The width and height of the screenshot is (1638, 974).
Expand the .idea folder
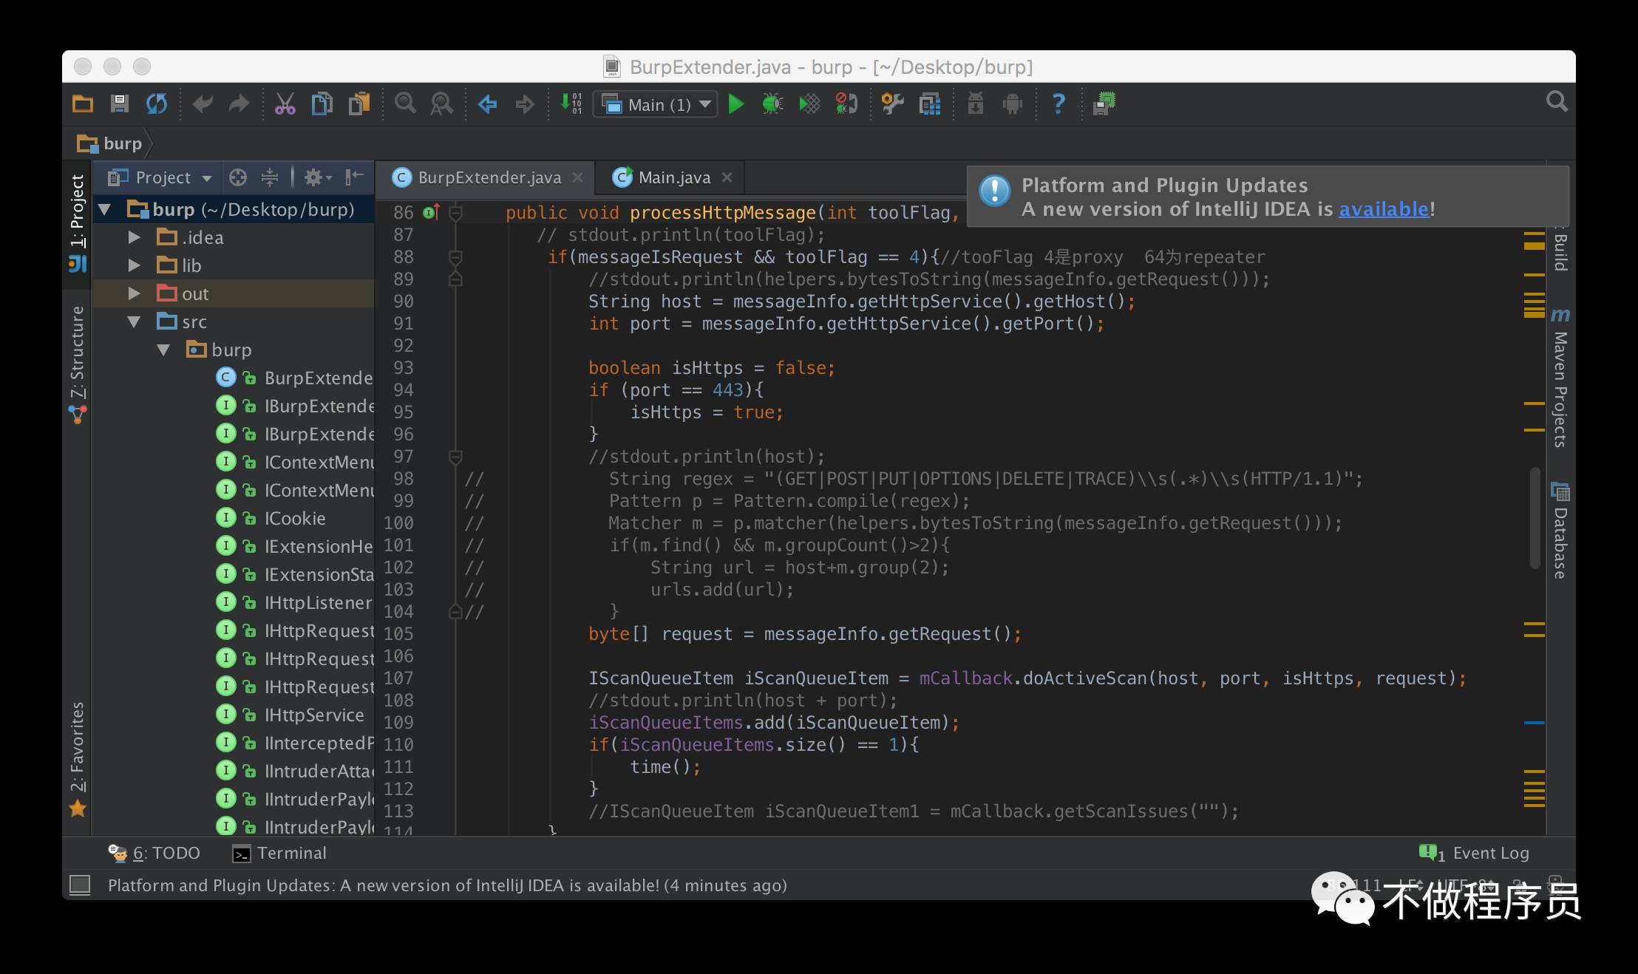pyautogui.click(x=134, y=237)
